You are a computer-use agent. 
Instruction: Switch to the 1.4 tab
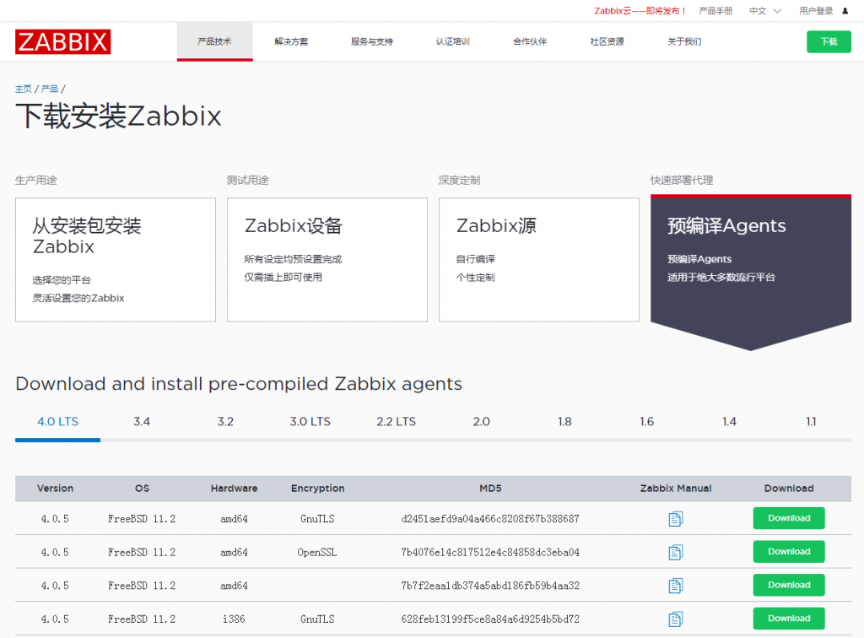[x=730, y=421]
